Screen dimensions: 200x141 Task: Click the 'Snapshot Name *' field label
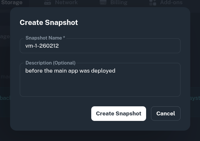[45, 38]
